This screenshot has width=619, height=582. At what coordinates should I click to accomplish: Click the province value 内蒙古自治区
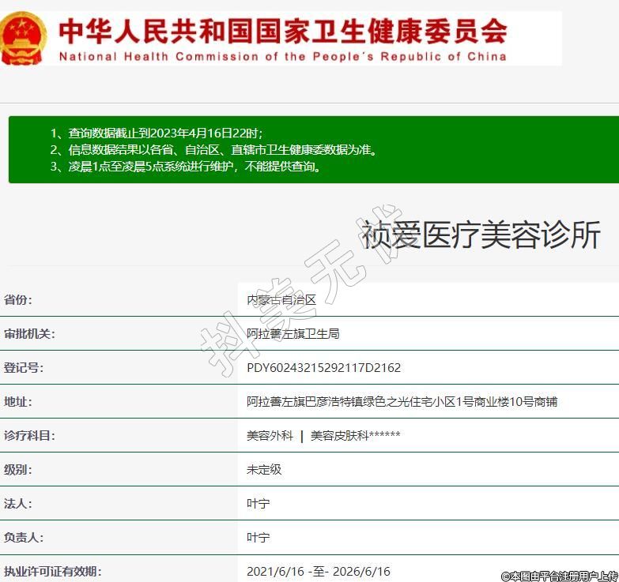coord(281,300)
